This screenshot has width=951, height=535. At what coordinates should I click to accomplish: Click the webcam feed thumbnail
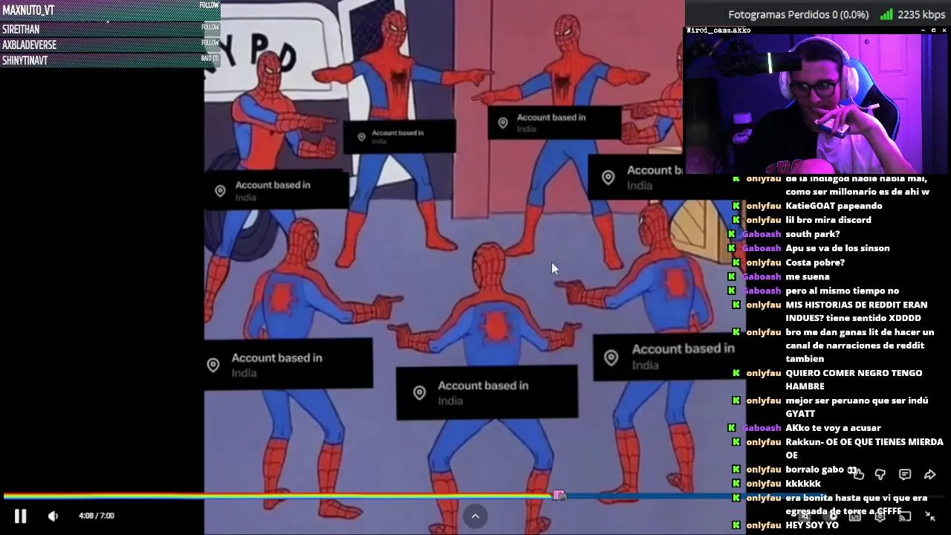pos(817,104)
